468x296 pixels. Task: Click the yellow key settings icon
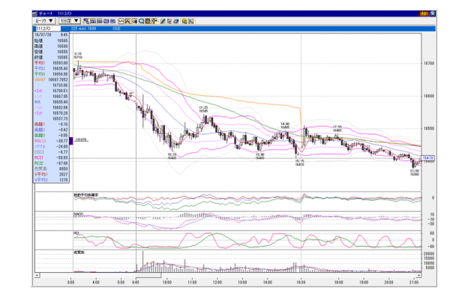point(184,21)
